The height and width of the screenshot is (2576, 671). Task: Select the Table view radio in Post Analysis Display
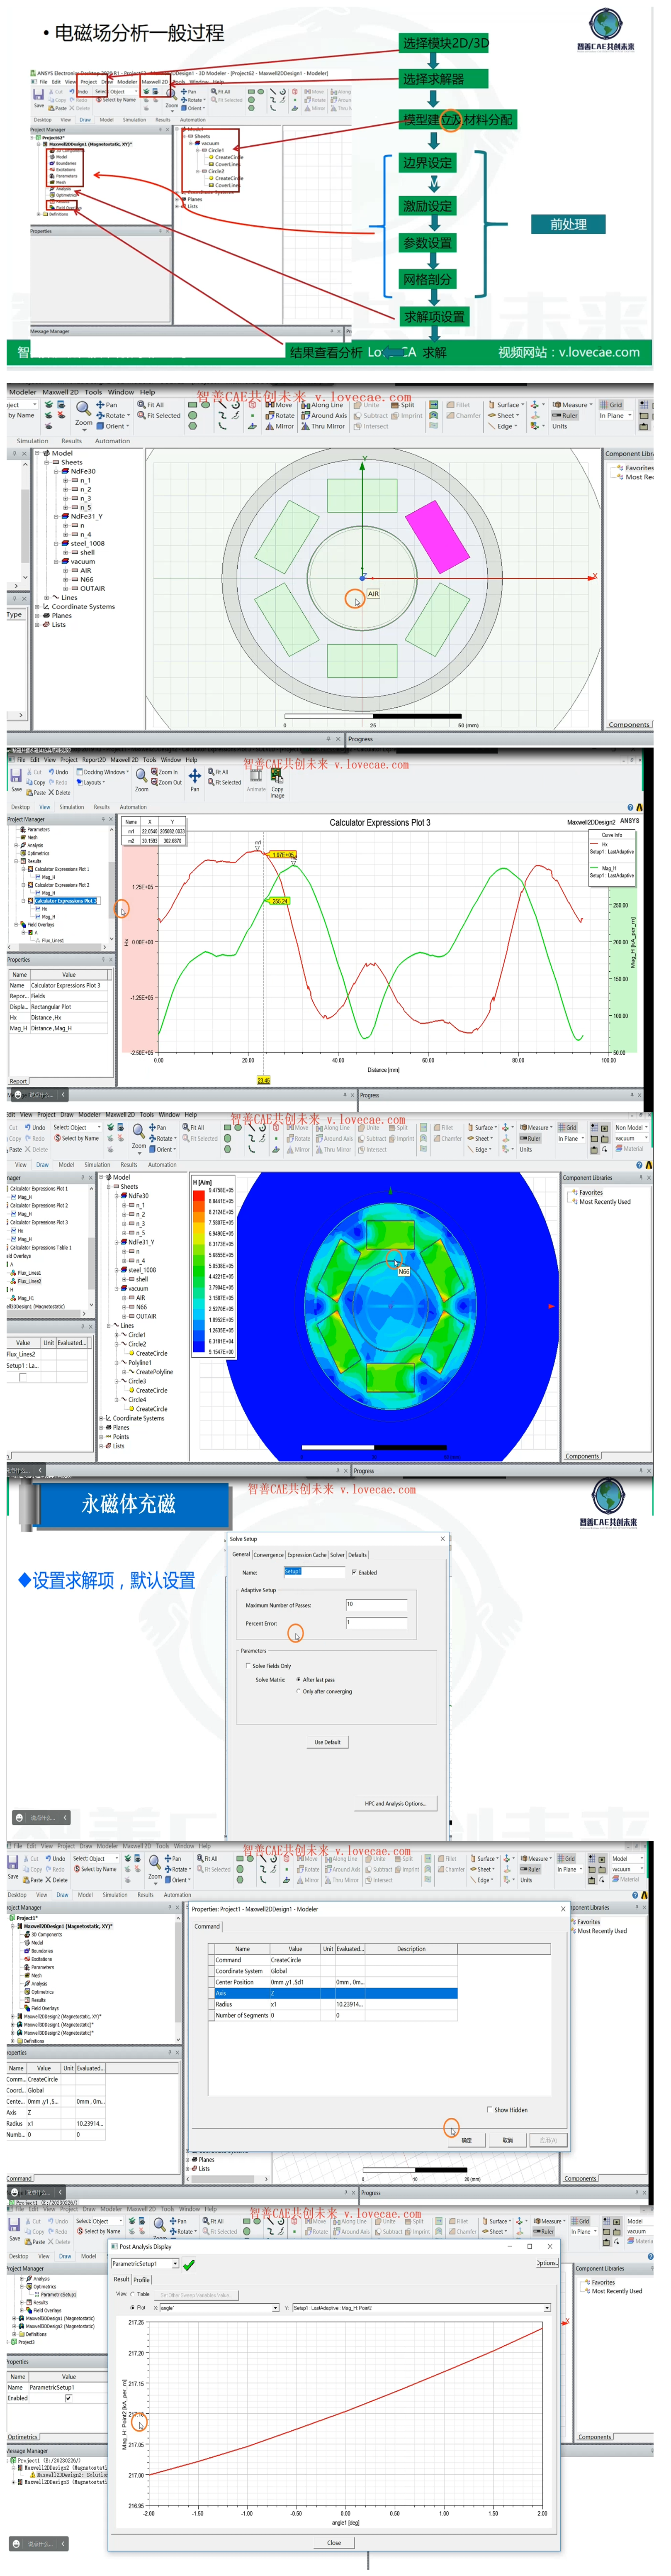click(132, 2294)
